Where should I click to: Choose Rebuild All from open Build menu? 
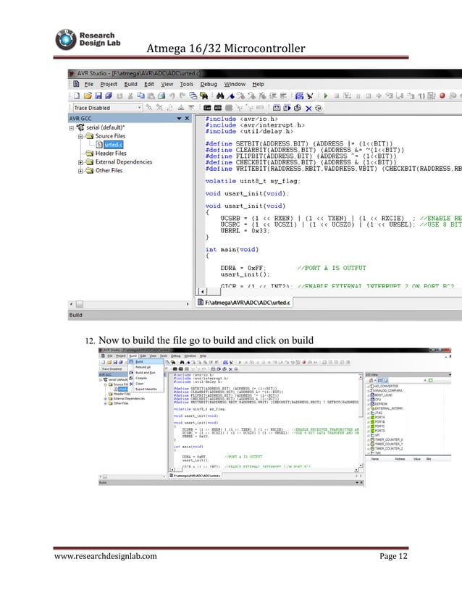143,367
